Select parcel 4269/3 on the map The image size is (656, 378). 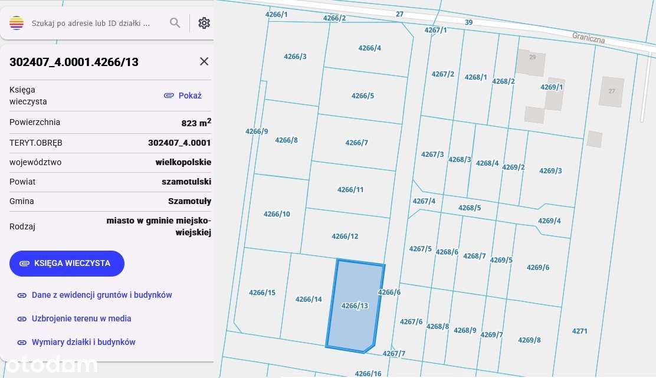coord(550,171)
